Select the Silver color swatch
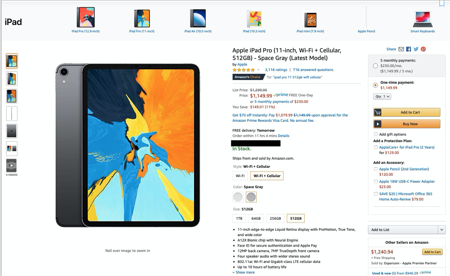This screenshot has height=276, width=450. [x=238, y=197]
